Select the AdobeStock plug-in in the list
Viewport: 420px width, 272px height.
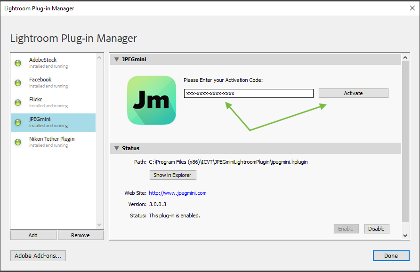click(53, 63)
